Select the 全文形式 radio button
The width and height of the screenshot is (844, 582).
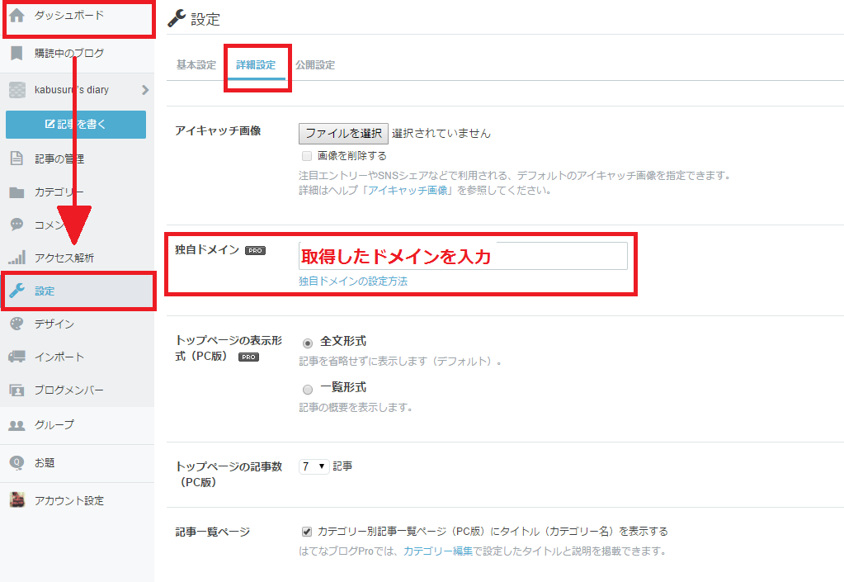coord(308,343)
